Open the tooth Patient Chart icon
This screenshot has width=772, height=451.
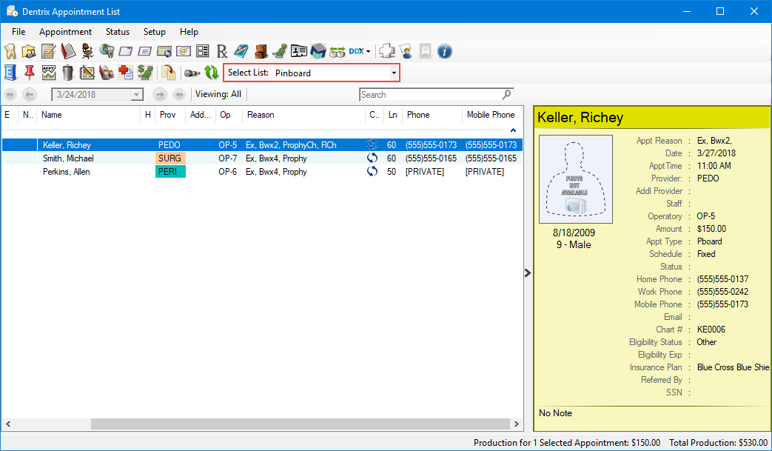point(10,51)
